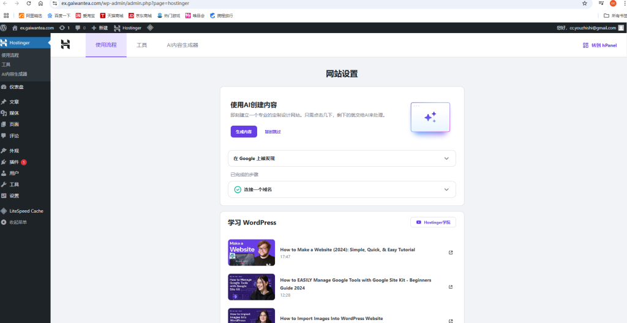Viewport: 627px width, 323px height.
Task: Switch to the 使用流程 tab
Action: coord(106,45)
